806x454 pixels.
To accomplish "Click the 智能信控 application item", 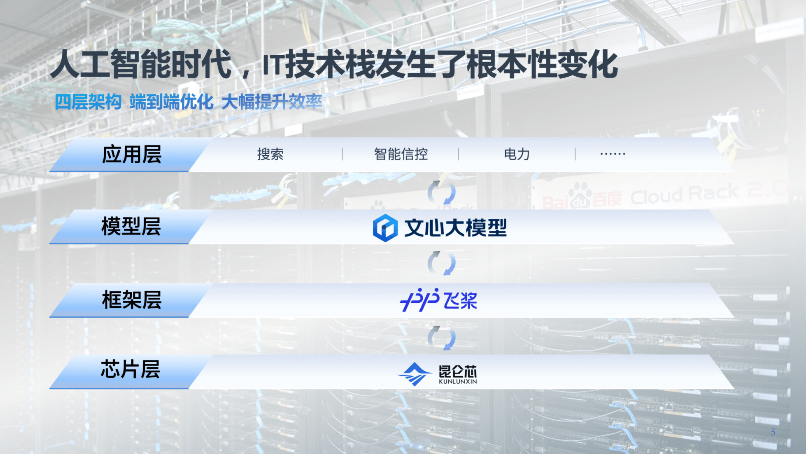I will point(401,154).
